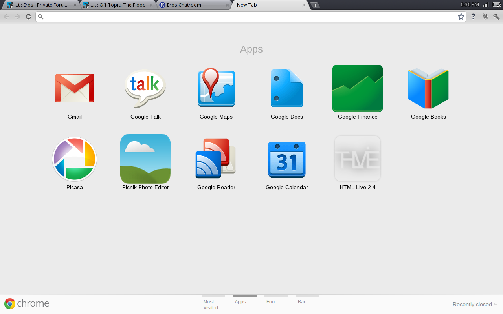
Task: Open the wrench settings menu
Action: pyautogui.click(x=496, y=16)
